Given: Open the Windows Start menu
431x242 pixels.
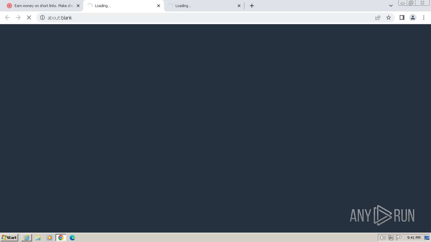Looking at the screenshot, I should pos(9,237).
